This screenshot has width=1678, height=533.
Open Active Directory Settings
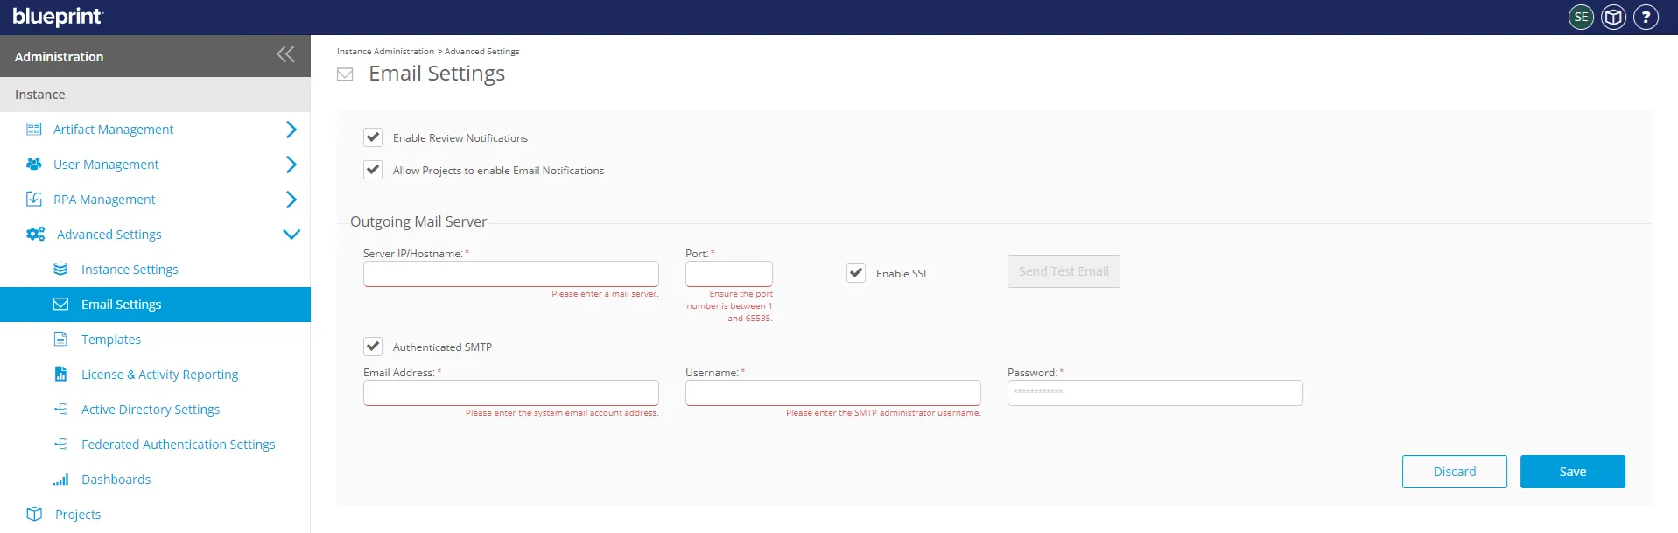[151, 410]
